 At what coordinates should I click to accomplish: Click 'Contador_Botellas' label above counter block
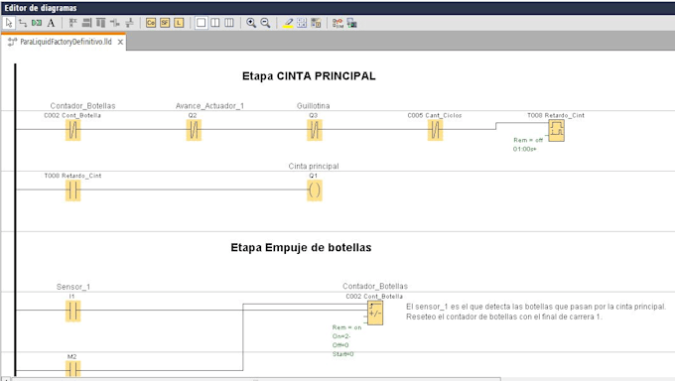coord(375,286)
